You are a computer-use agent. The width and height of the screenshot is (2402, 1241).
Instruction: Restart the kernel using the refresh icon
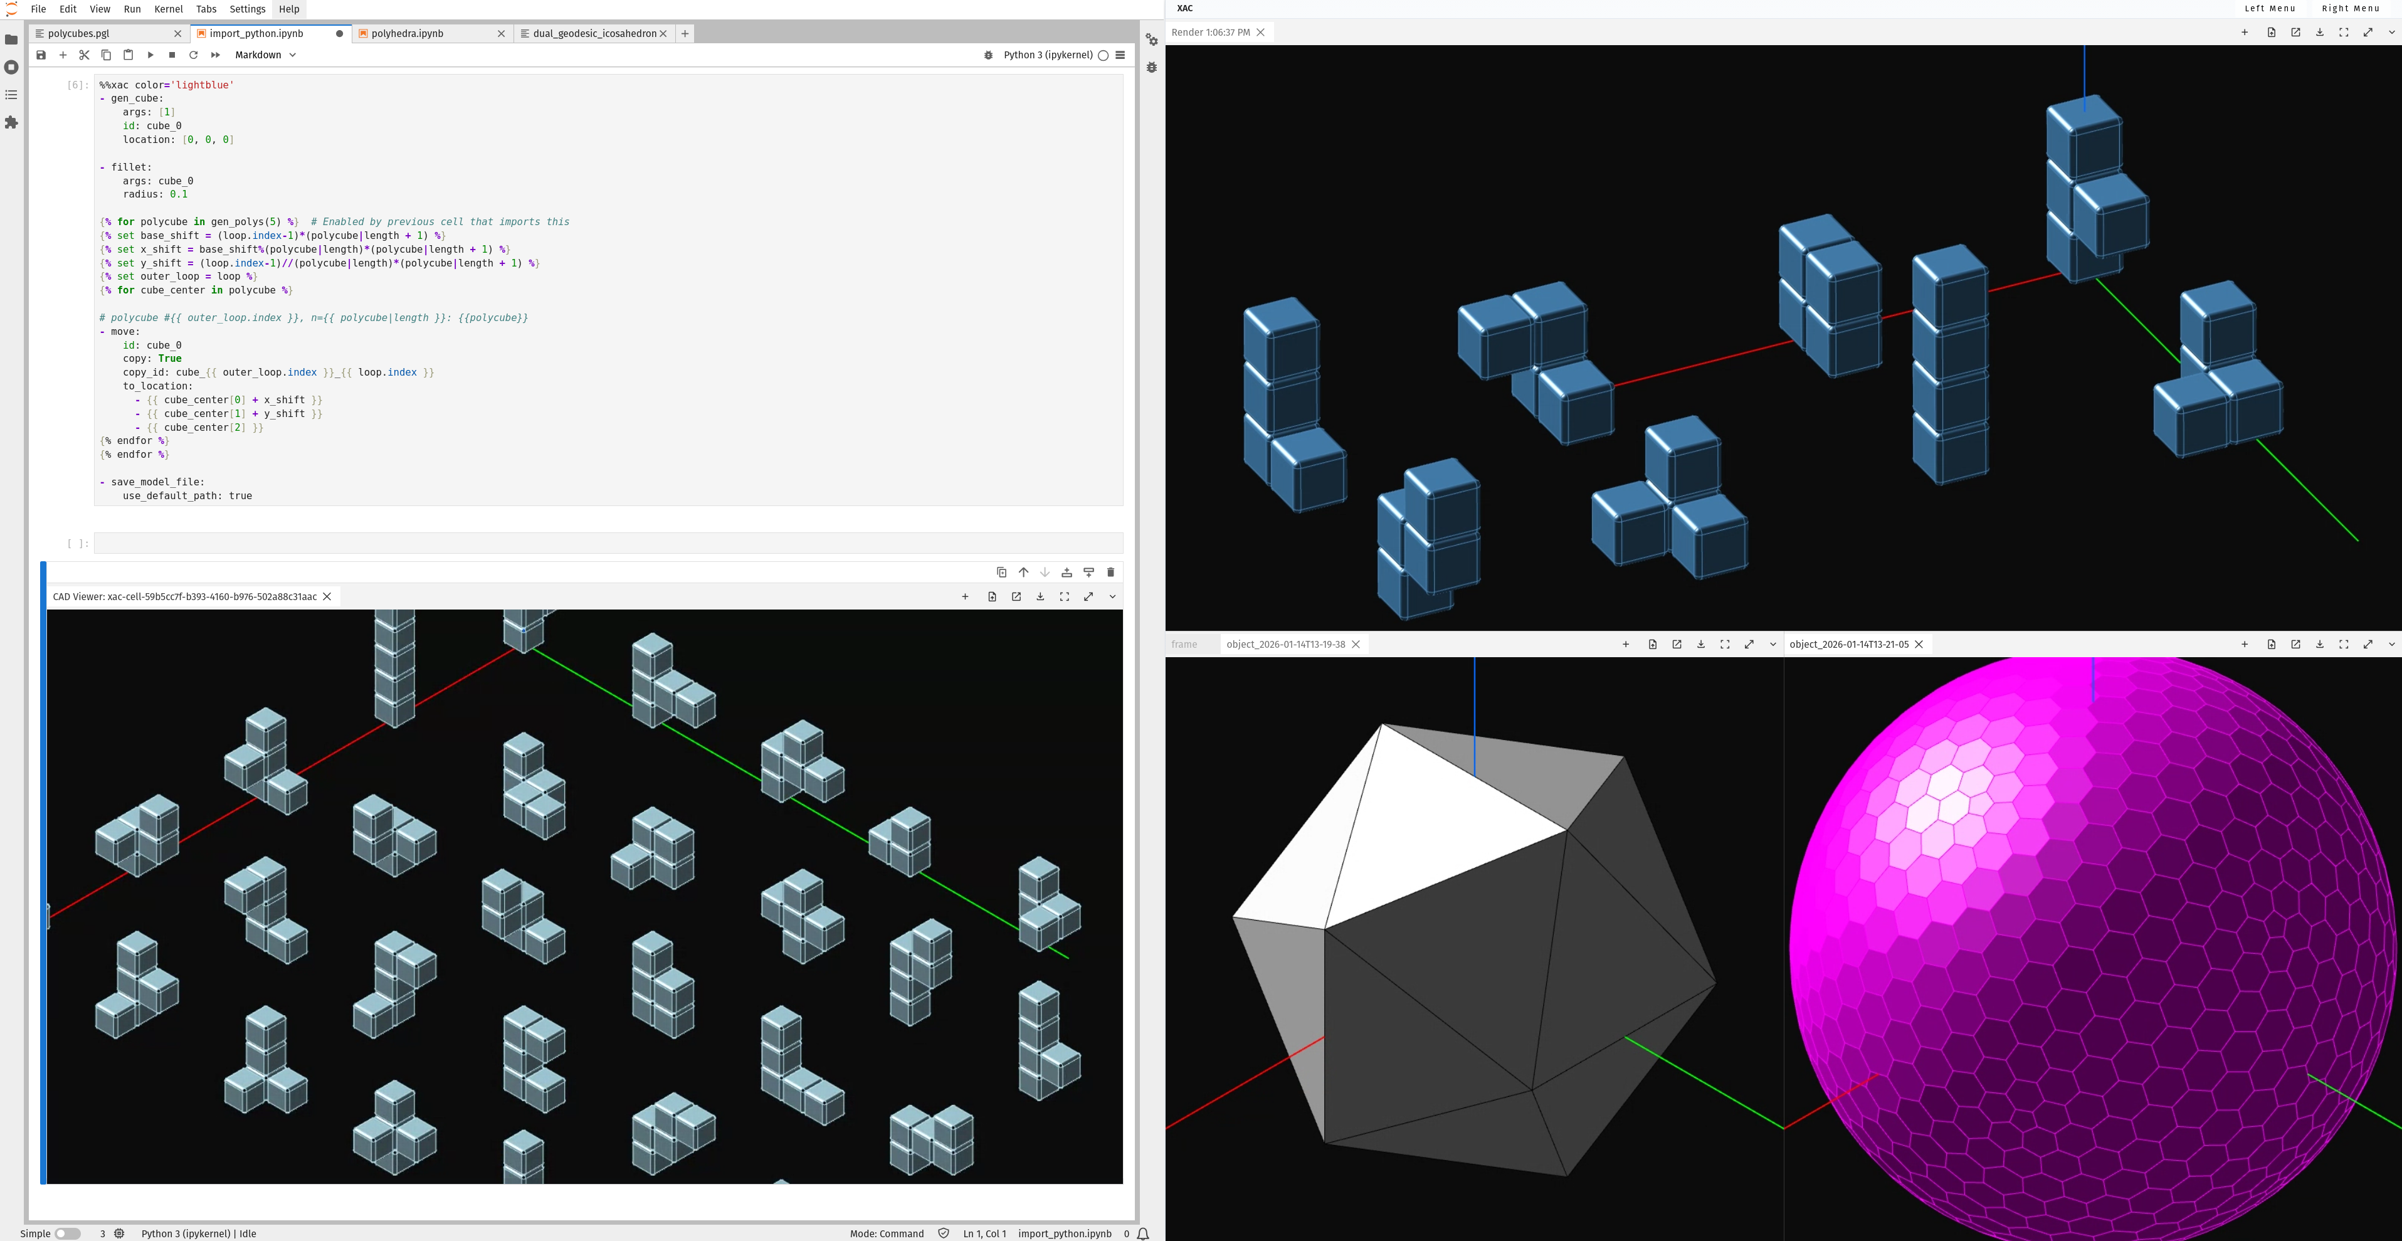pyautogui.click(x=194, y=55)
